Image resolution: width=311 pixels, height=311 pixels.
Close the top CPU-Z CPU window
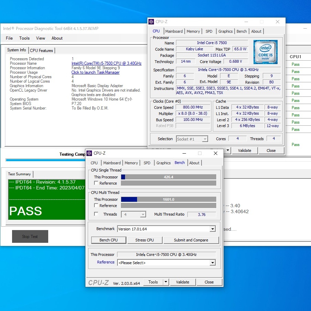coord(278,22)
